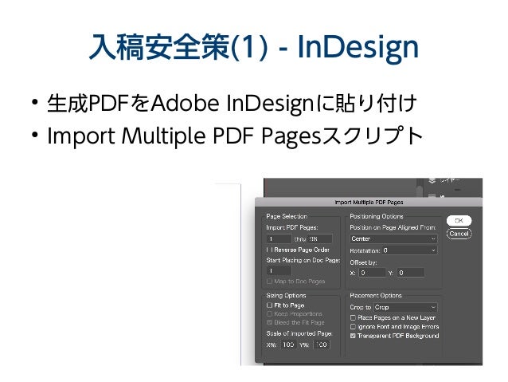Open the Crop to dropdown
Screen dimensions: 508x382
pyautogui.click(x=405, y=307)
